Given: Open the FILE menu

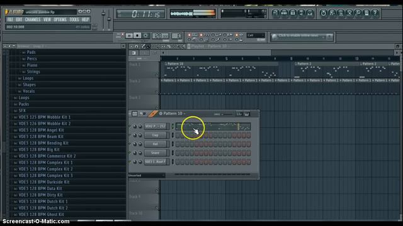Looking at the screenshot, I should coord(10,19).
